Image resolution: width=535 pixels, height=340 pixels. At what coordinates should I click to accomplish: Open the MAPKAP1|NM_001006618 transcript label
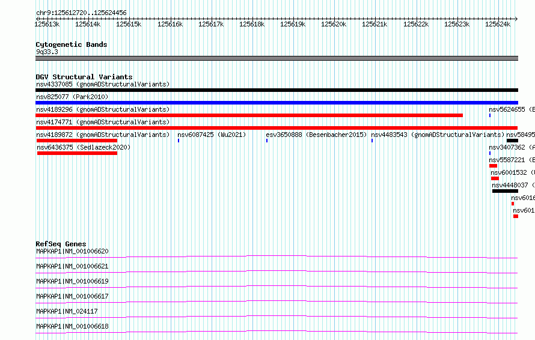click(72, 326)
